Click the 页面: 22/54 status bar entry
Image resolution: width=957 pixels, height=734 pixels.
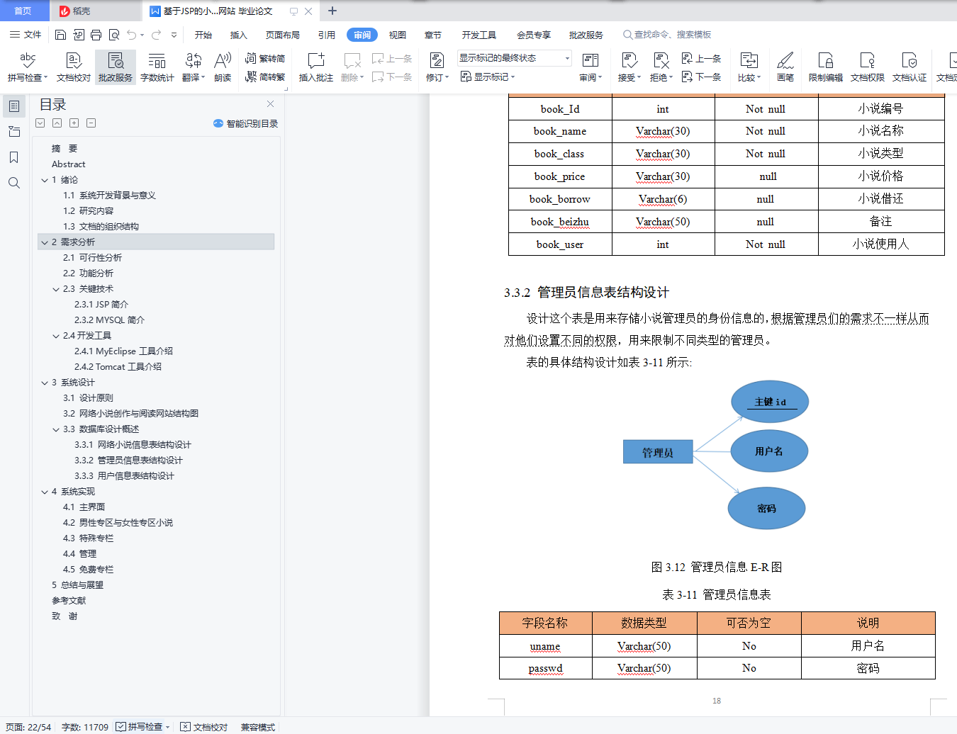click(28, 727)
